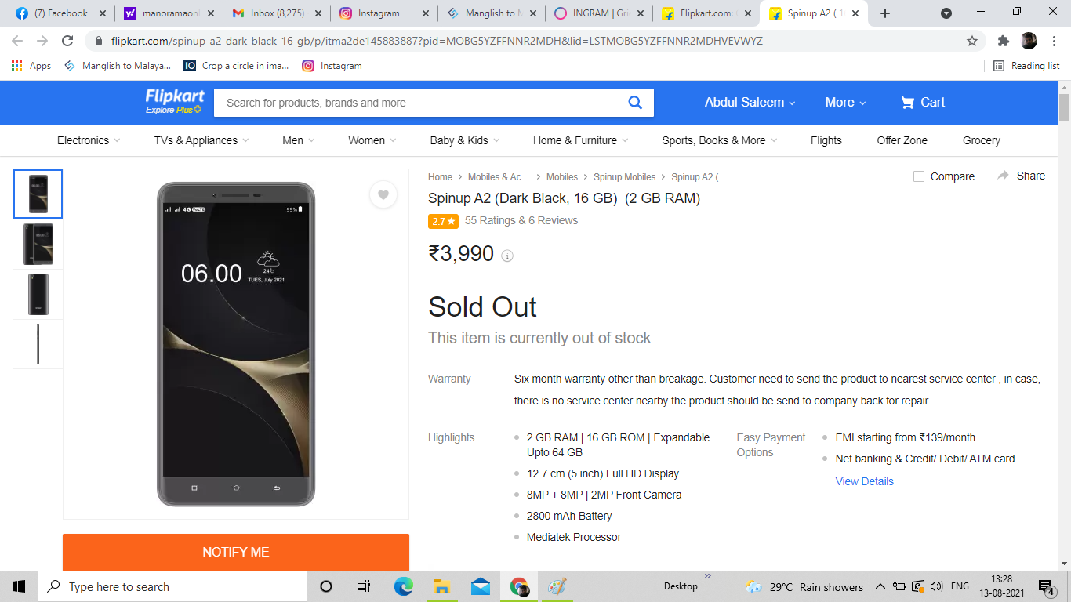Switch to the Instagram browser tab

pyautogui.click(x=379, y=13)
